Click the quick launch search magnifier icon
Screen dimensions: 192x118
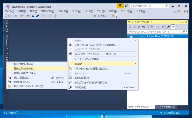(167, 6)
